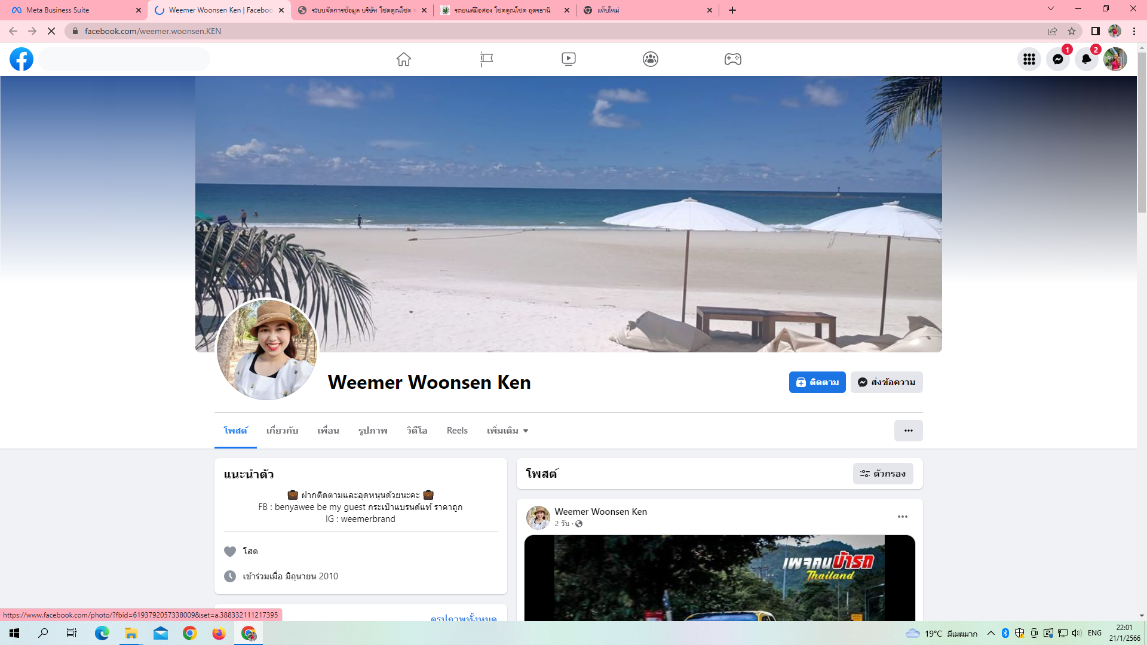This screenshot has height=645, width=1147.
Task: Open Facebook Home feed icon
Action: (404, 59)
